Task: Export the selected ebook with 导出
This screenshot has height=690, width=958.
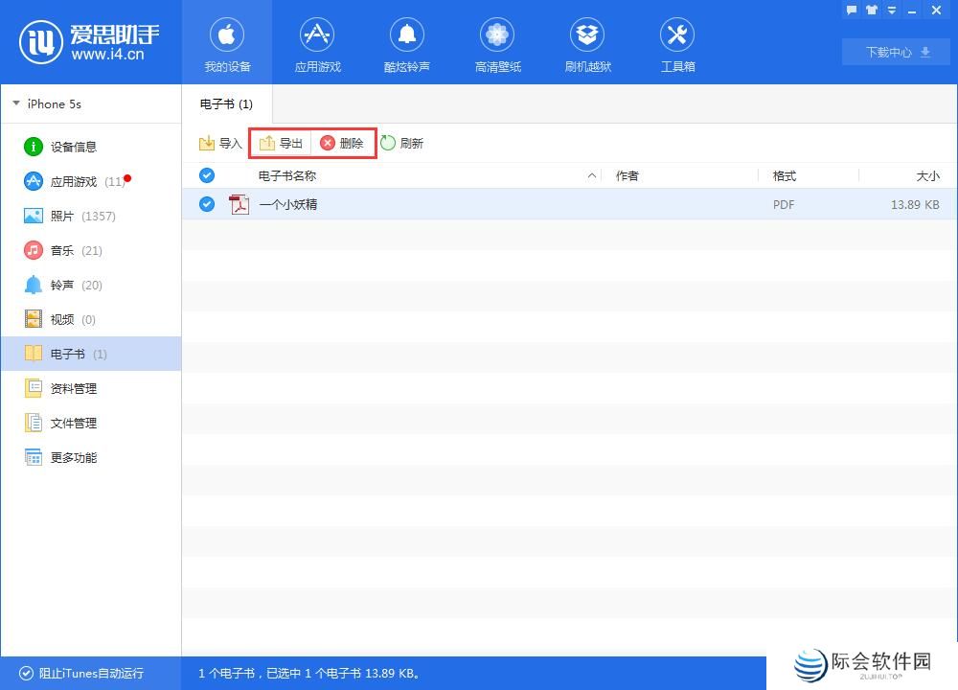Action: click(x=281, y=144)
